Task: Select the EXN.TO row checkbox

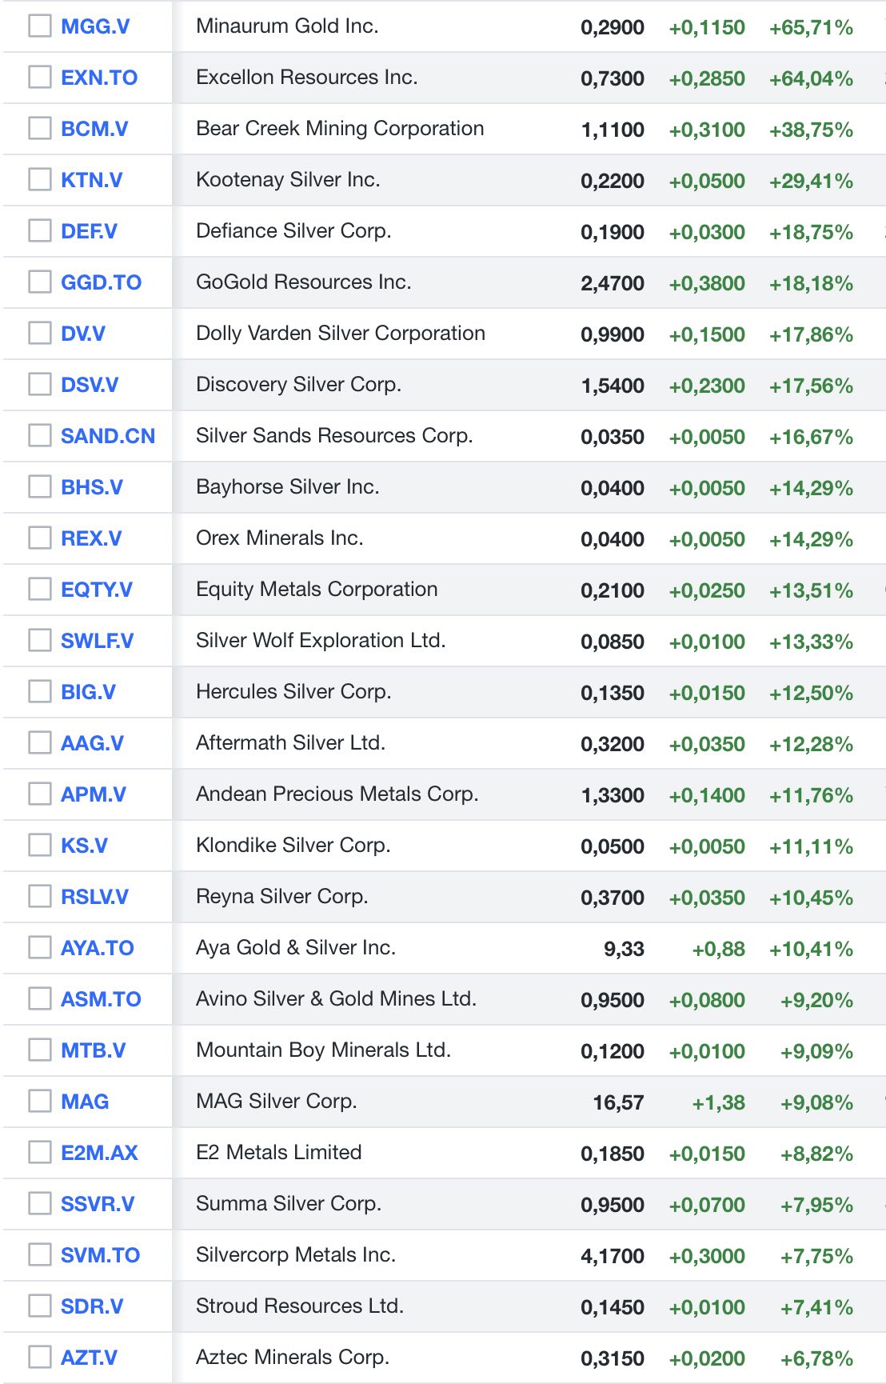Action: click(x=40, y=78)
